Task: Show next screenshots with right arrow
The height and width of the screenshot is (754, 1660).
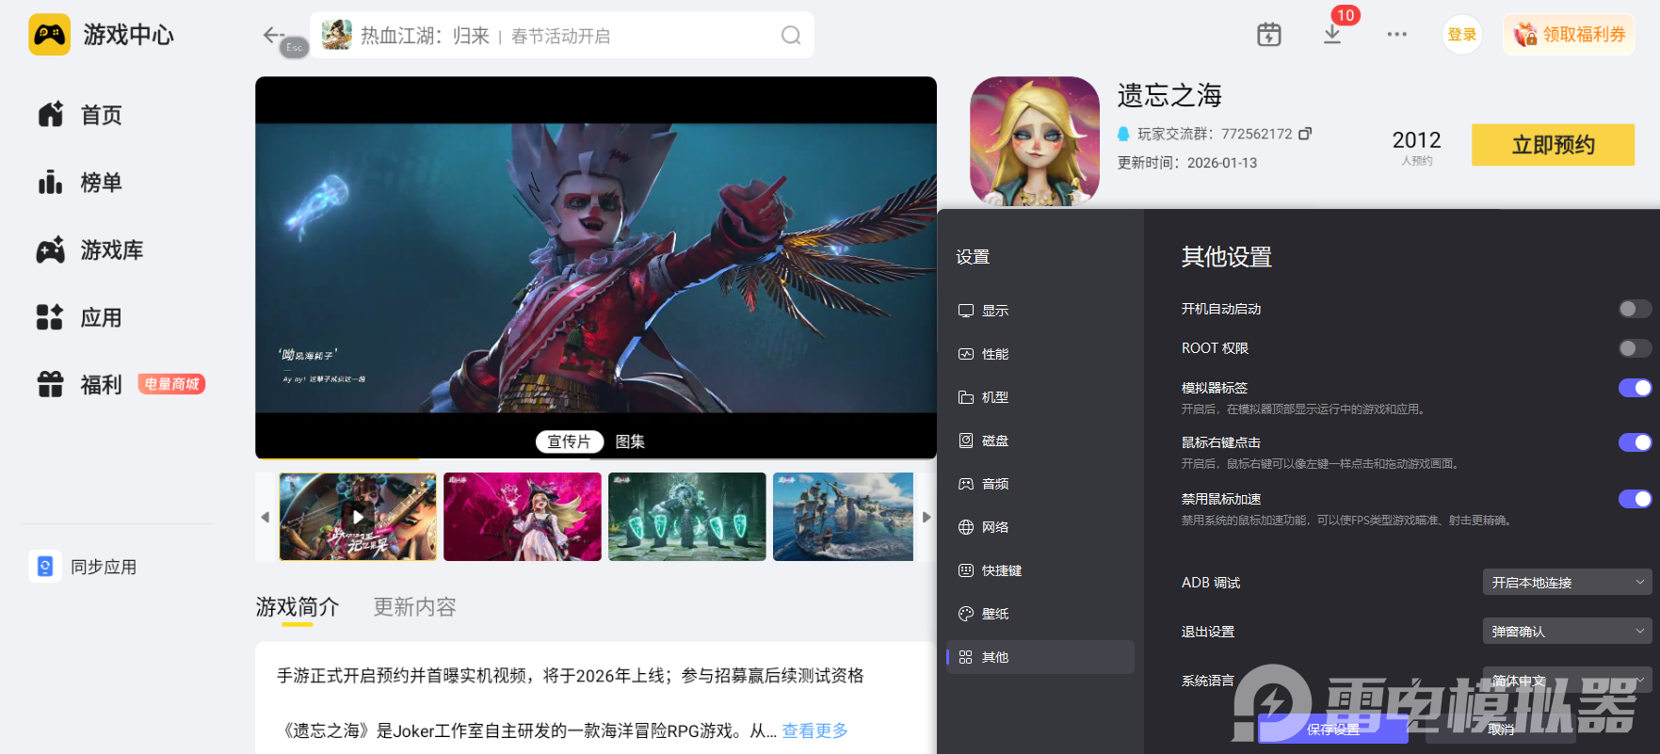Action: [927, 517]
